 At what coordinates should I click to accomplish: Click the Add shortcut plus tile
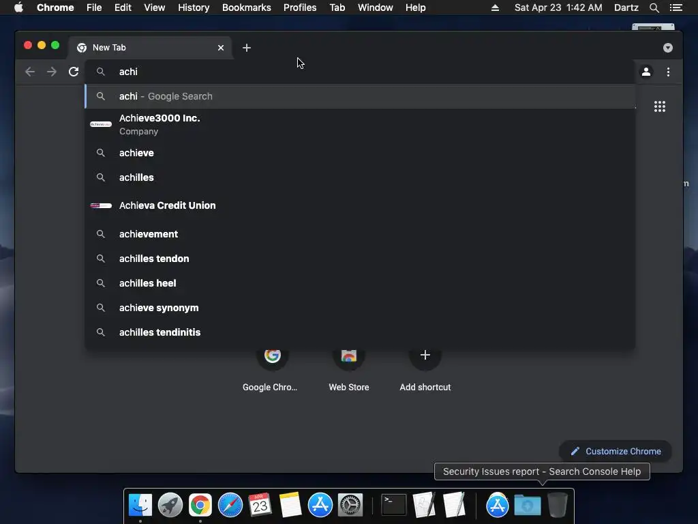pyautogui.click(x=425, y=368)
